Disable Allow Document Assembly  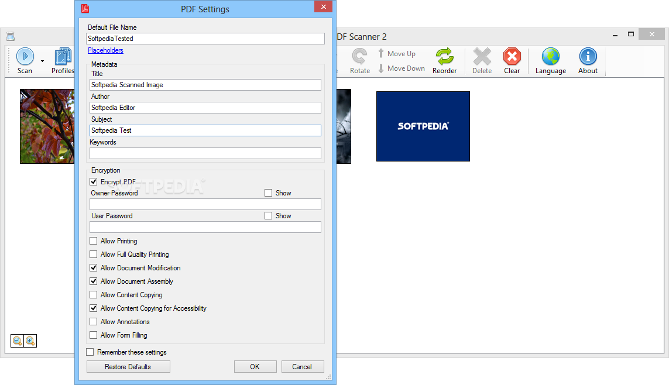(x=94, y=281)
